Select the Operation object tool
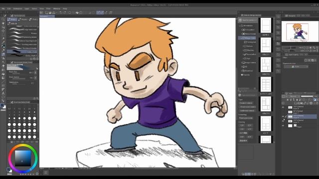Viewport: 319px width, 179px height. point(3,27)
